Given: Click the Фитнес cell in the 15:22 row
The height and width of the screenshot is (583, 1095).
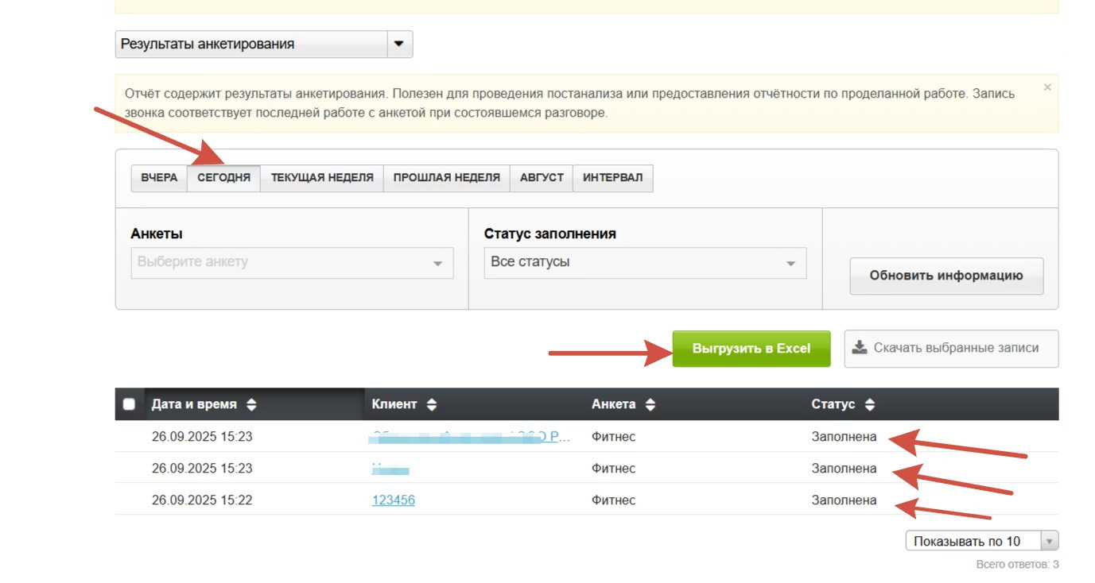Looking at the screenshot, I should tap(614, 500).
